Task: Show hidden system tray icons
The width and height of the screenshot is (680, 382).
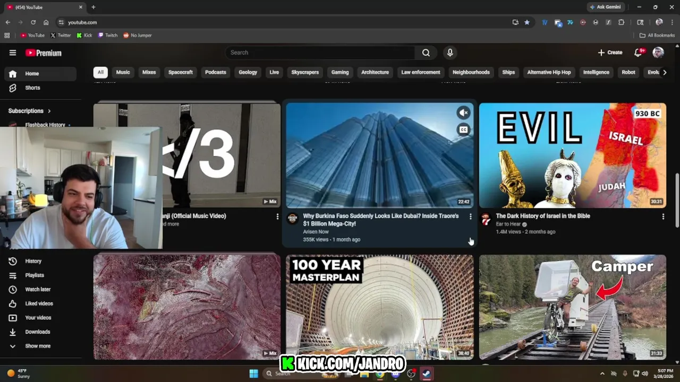Action: tap(602, 374)
